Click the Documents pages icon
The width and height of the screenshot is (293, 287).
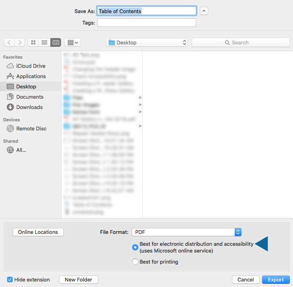10,97
